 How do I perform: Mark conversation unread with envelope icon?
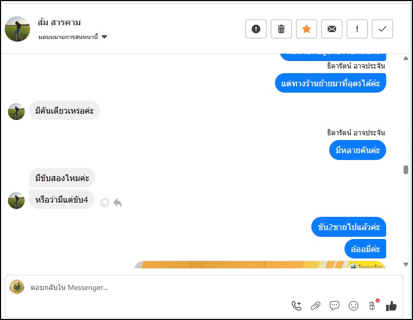click(x=332, y=29)
